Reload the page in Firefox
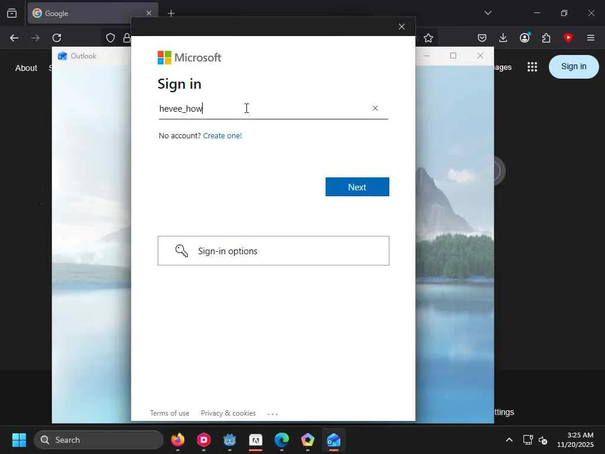 [57, 38]
